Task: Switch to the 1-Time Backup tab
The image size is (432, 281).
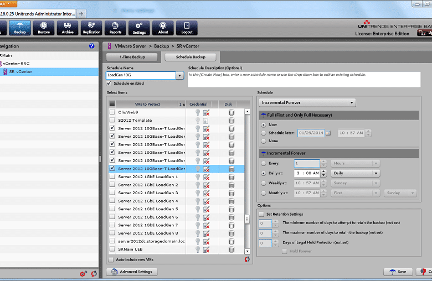Action: tap(132, 57)
